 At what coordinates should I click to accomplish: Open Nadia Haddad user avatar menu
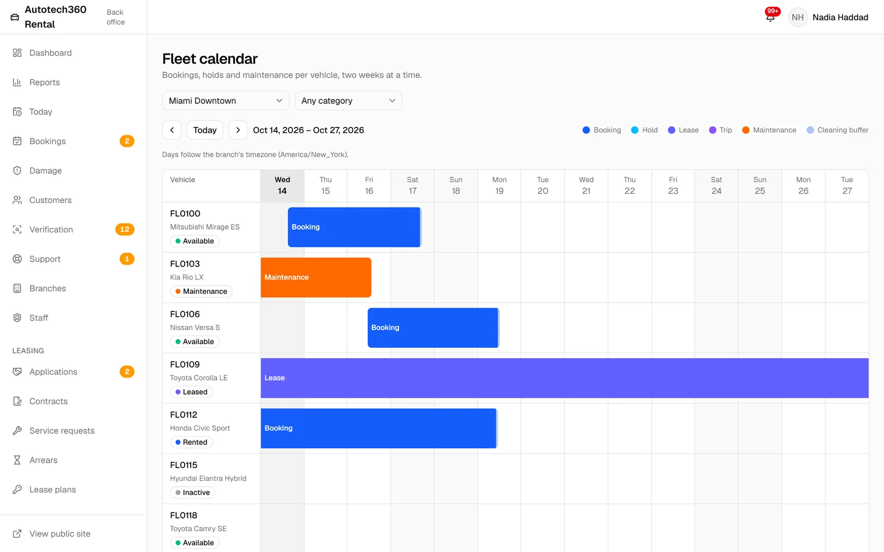coord(797,17)
